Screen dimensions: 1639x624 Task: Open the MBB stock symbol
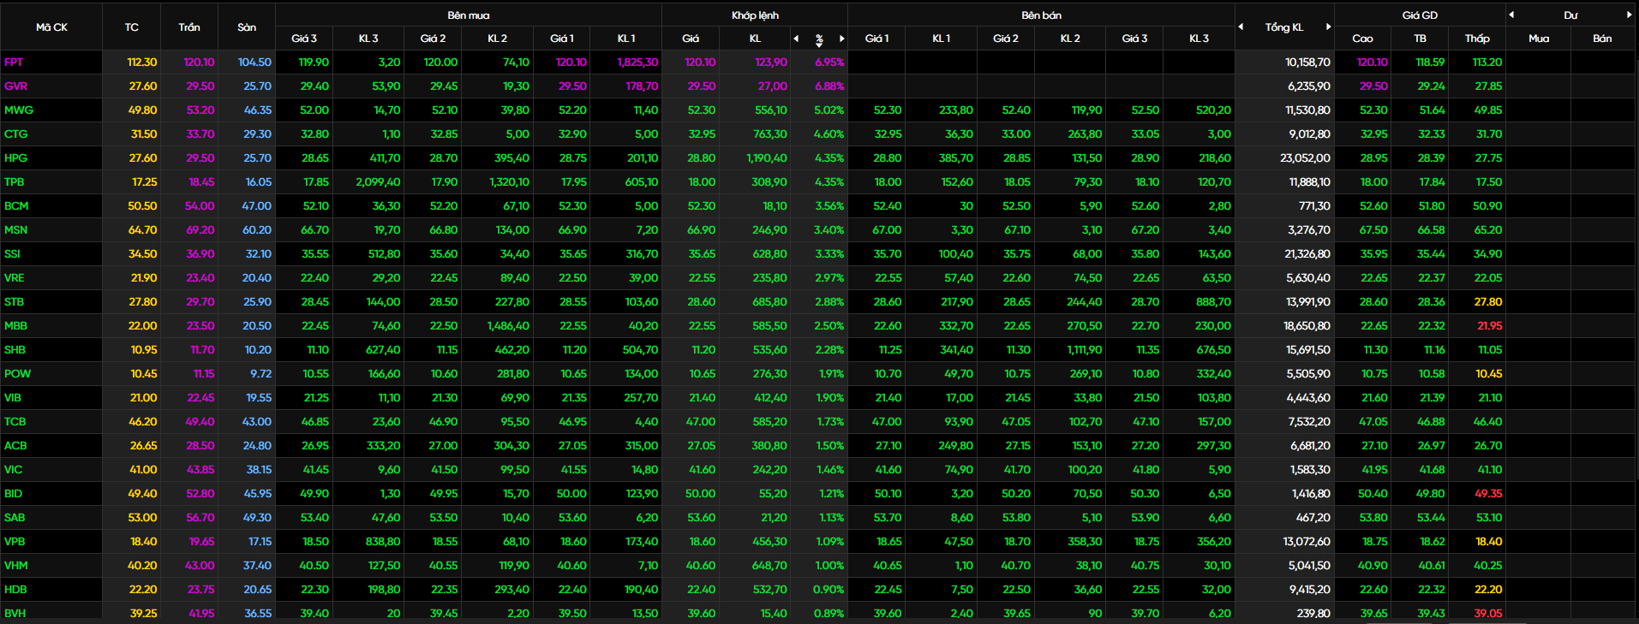point(15,326)
